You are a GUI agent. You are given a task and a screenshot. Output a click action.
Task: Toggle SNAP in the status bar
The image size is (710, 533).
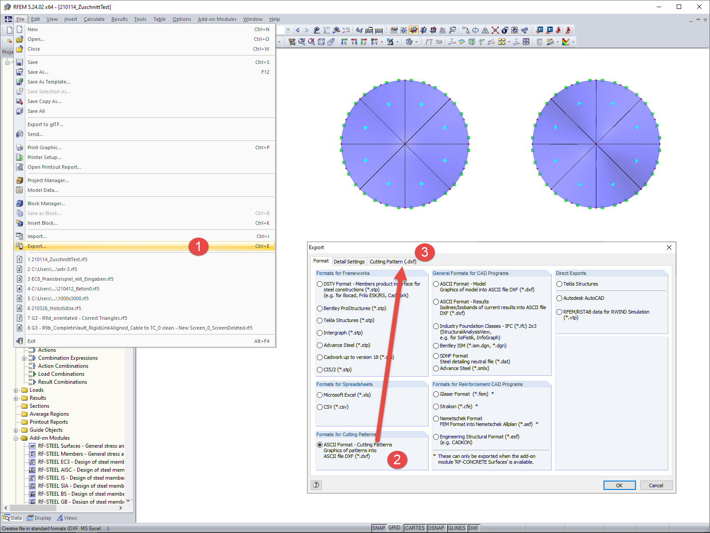point(379,528)
